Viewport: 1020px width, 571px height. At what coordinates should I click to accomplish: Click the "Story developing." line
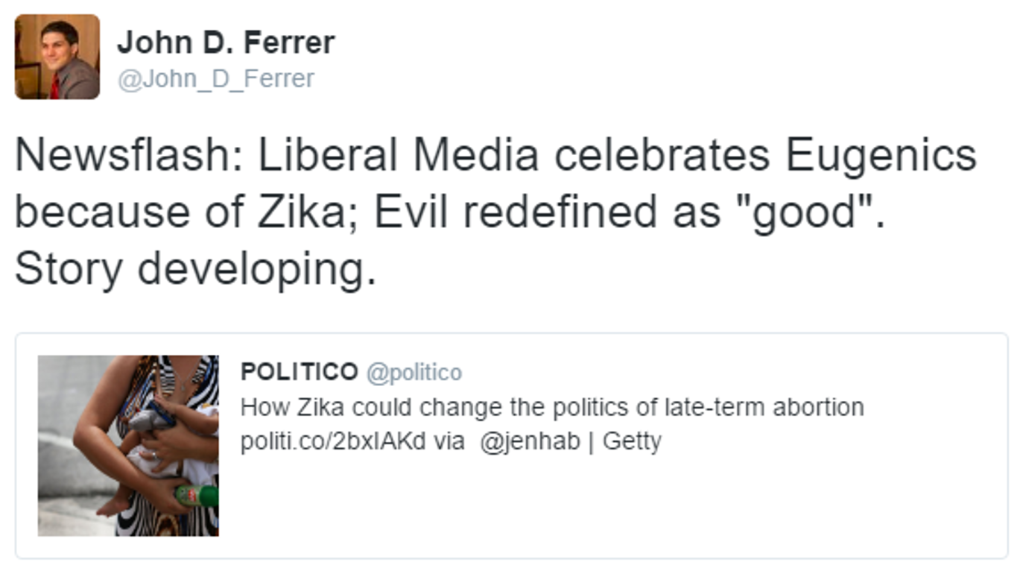click(x=195, y=269)
